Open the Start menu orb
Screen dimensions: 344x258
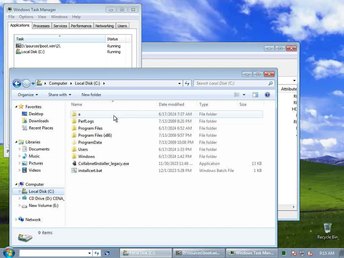pyautogui.click(x=9, y=253)
